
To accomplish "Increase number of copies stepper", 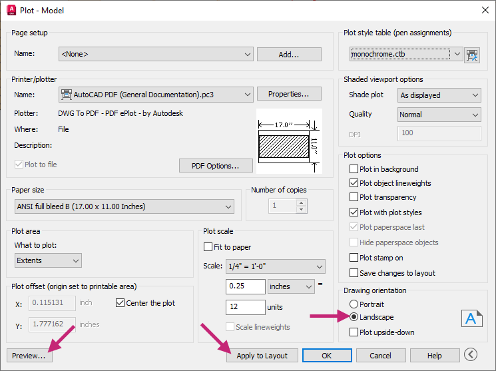I will coord(302,203).
